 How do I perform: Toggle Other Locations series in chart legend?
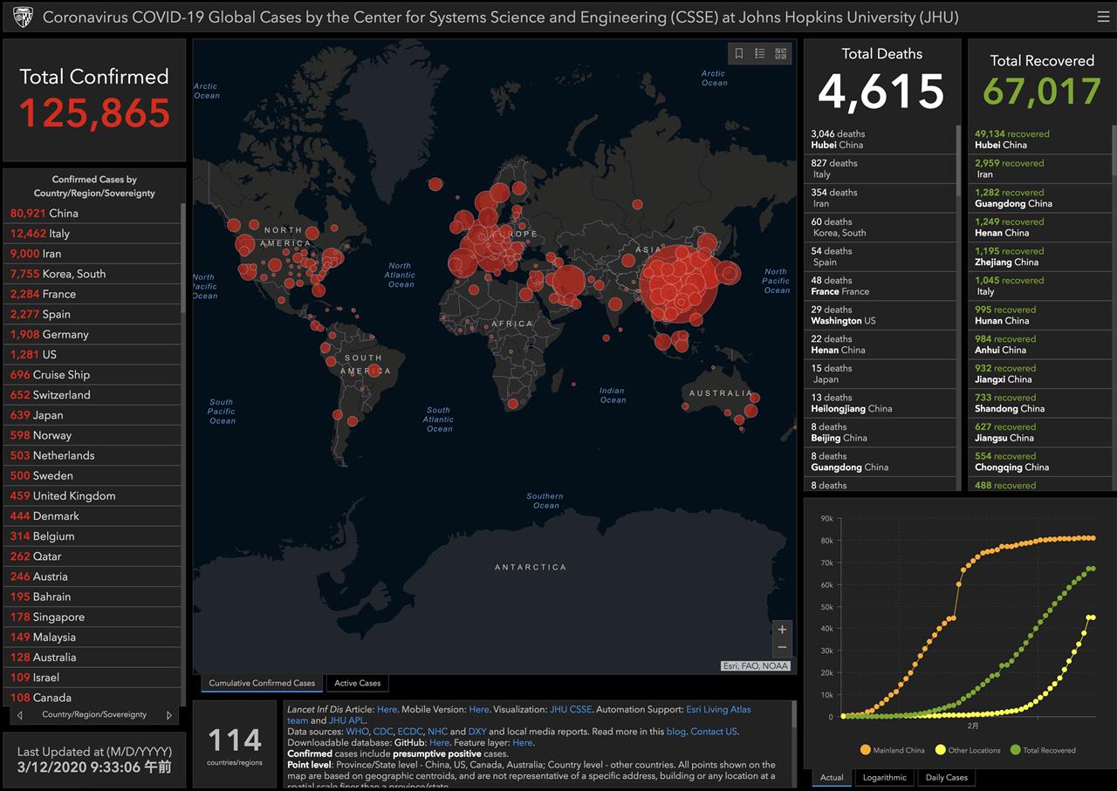pos(968,750)
